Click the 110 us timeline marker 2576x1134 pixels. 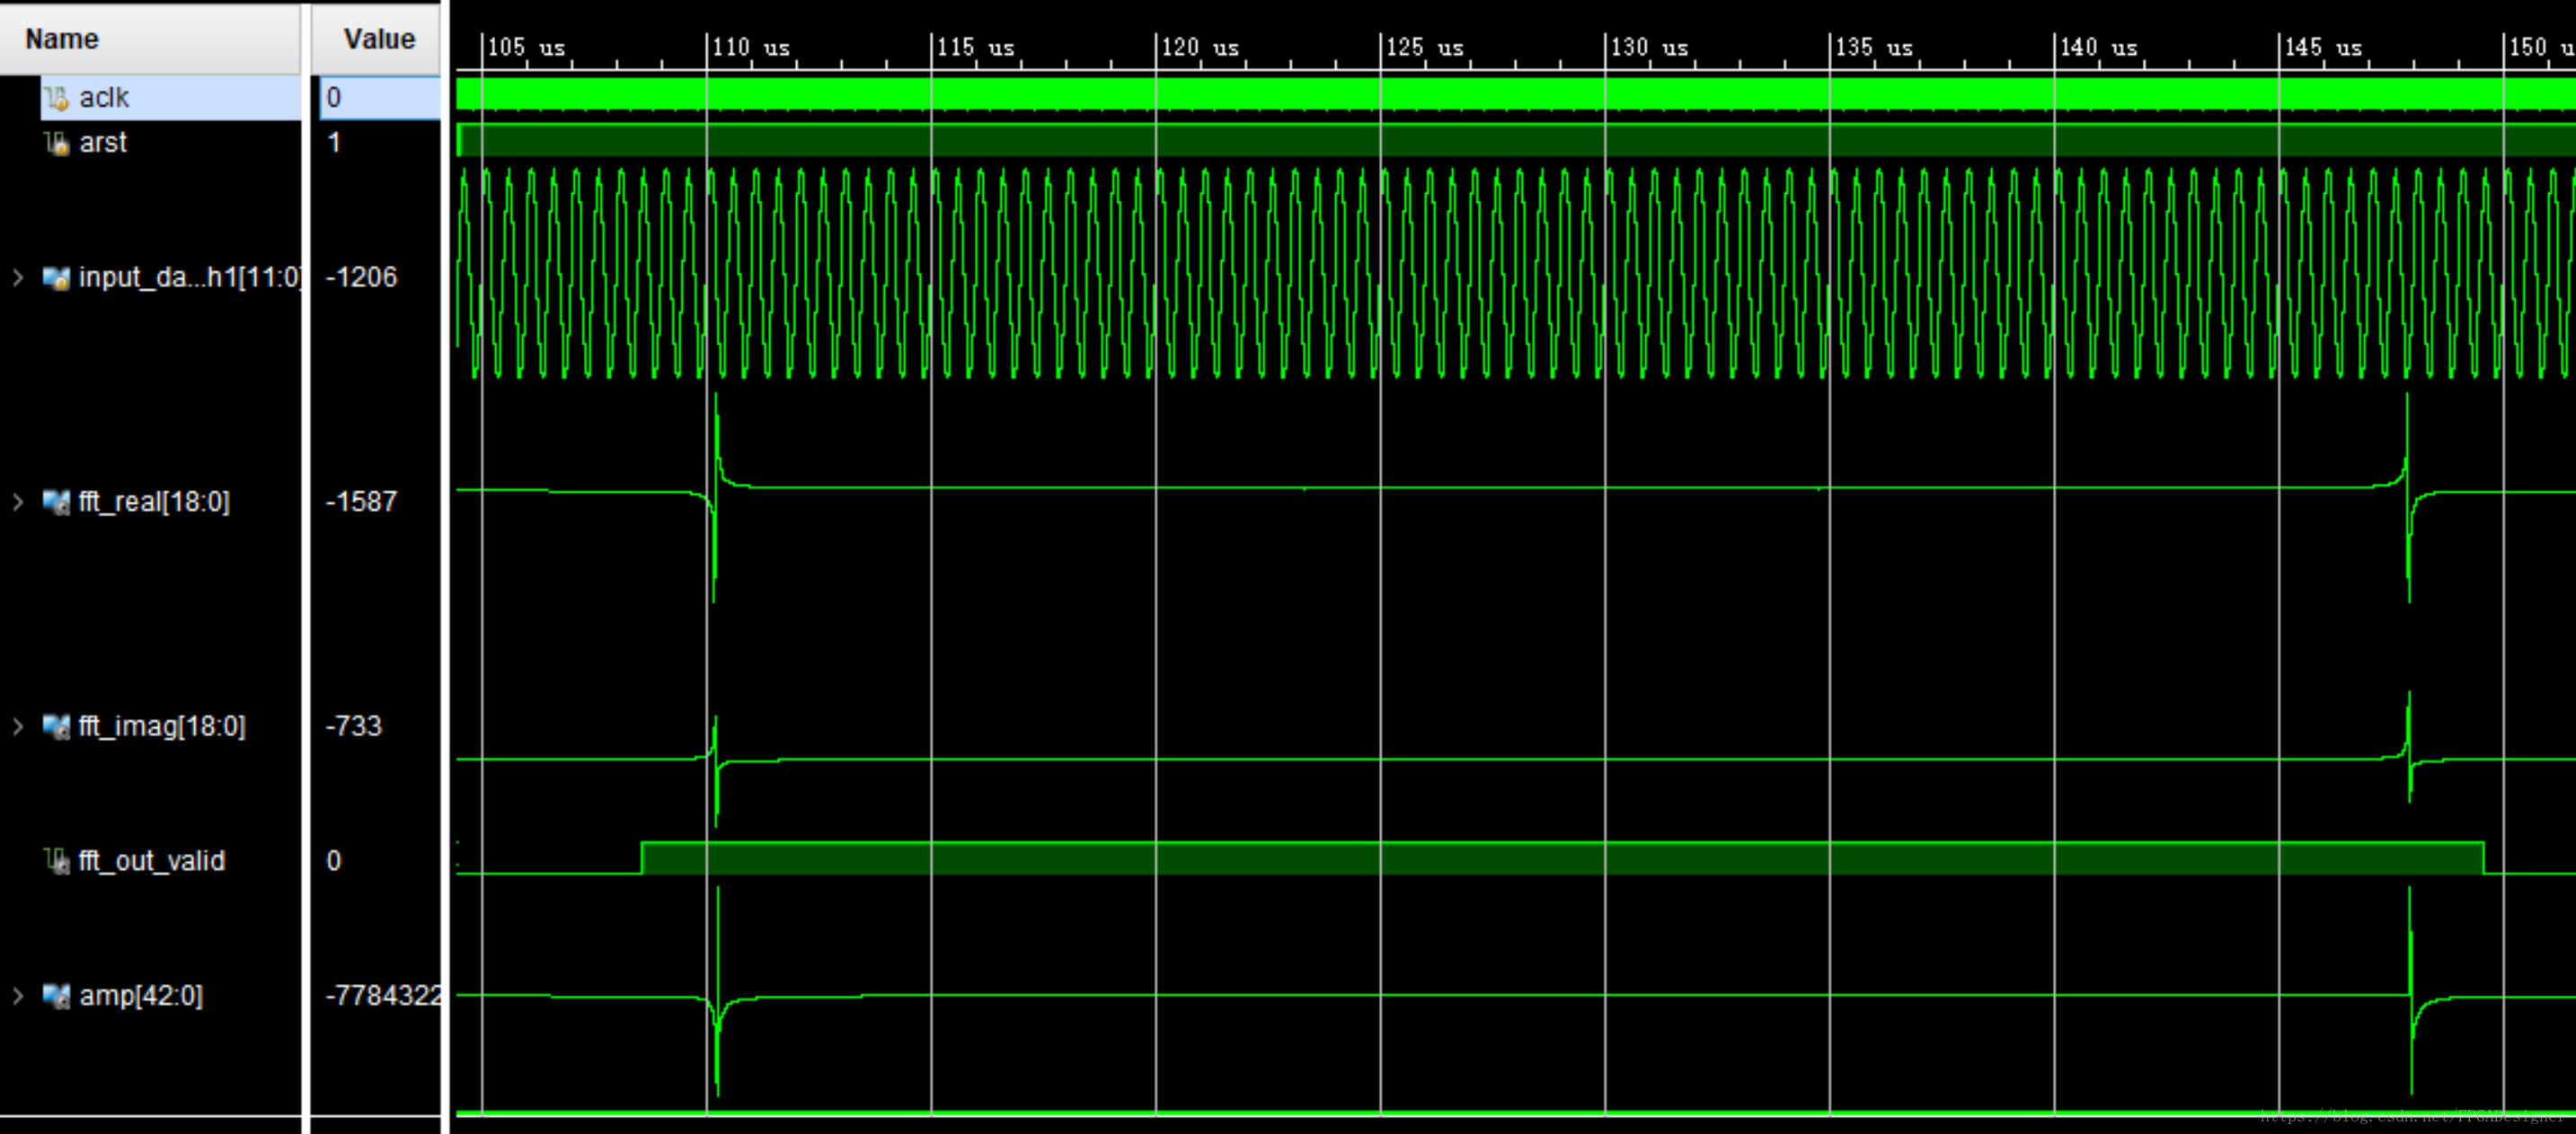tap(750, 48)
